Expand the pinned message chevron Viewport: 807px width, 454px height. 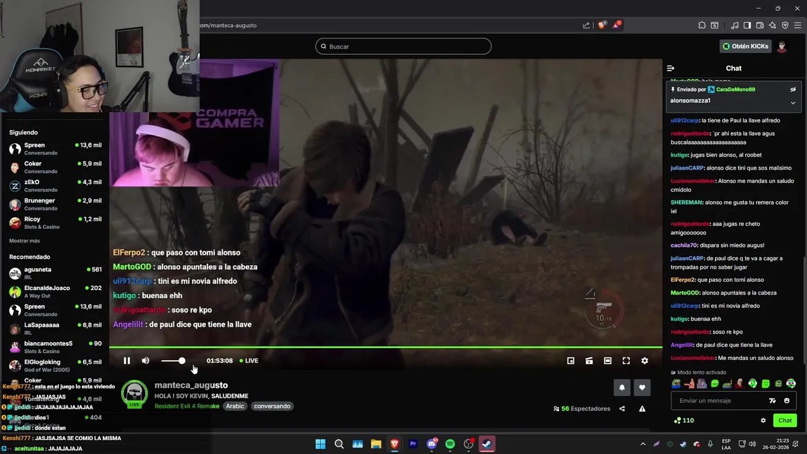pyautogui.click(x=793, y=103)
